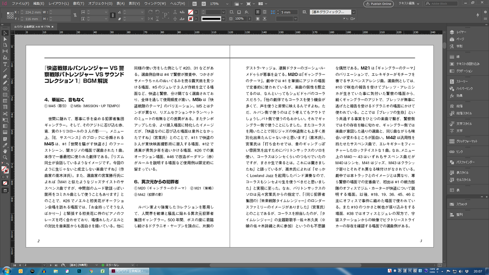The image size is (489, 275).
Task: Select the Direct Selection tool
Action: 5,39
